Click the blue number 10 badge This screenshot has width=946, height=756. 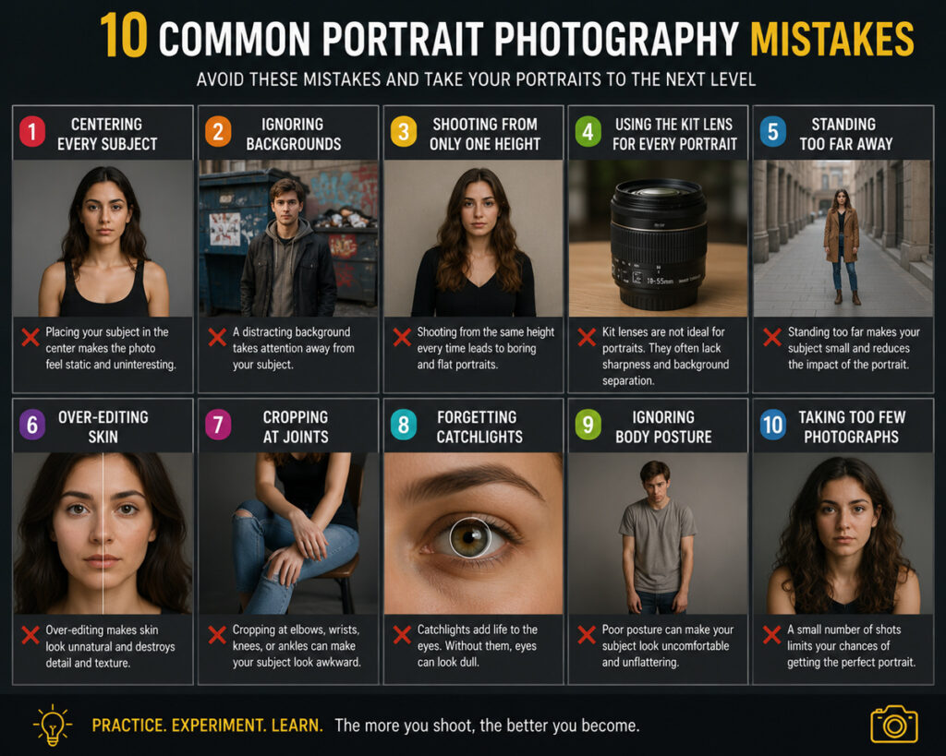[x=773, y=425]
